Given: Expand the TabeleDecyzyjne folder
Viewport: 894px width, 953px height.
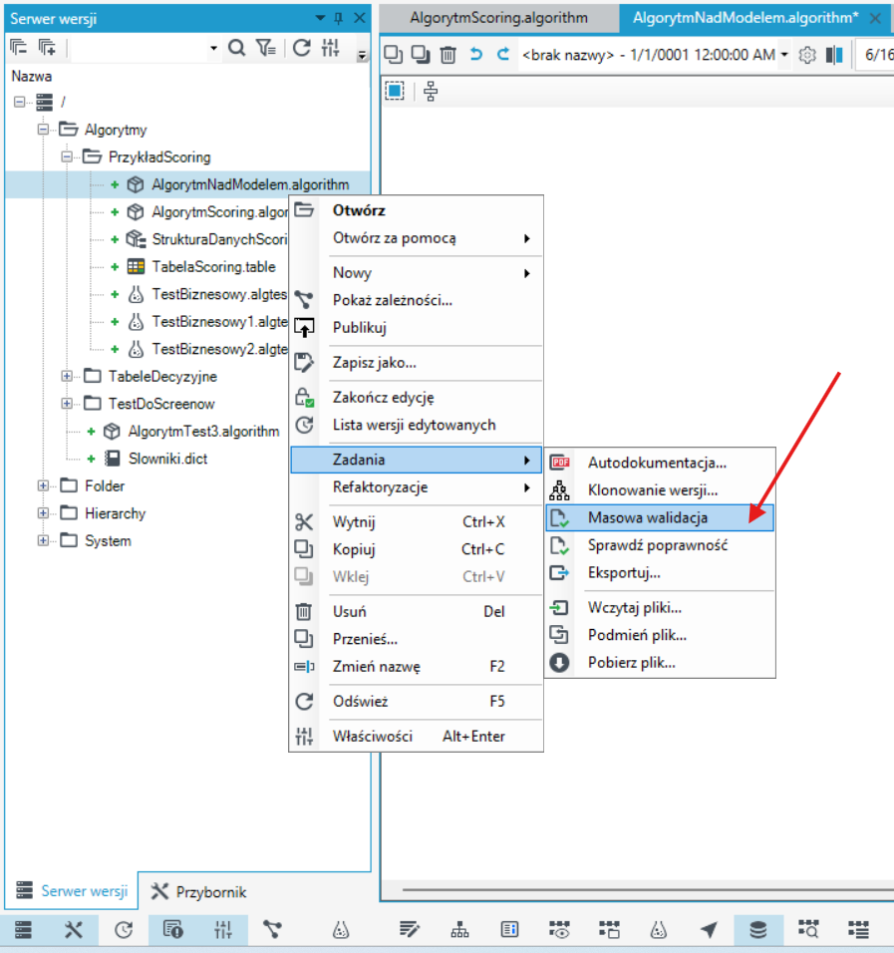Looking at the screenshot, I should (66, 376).
